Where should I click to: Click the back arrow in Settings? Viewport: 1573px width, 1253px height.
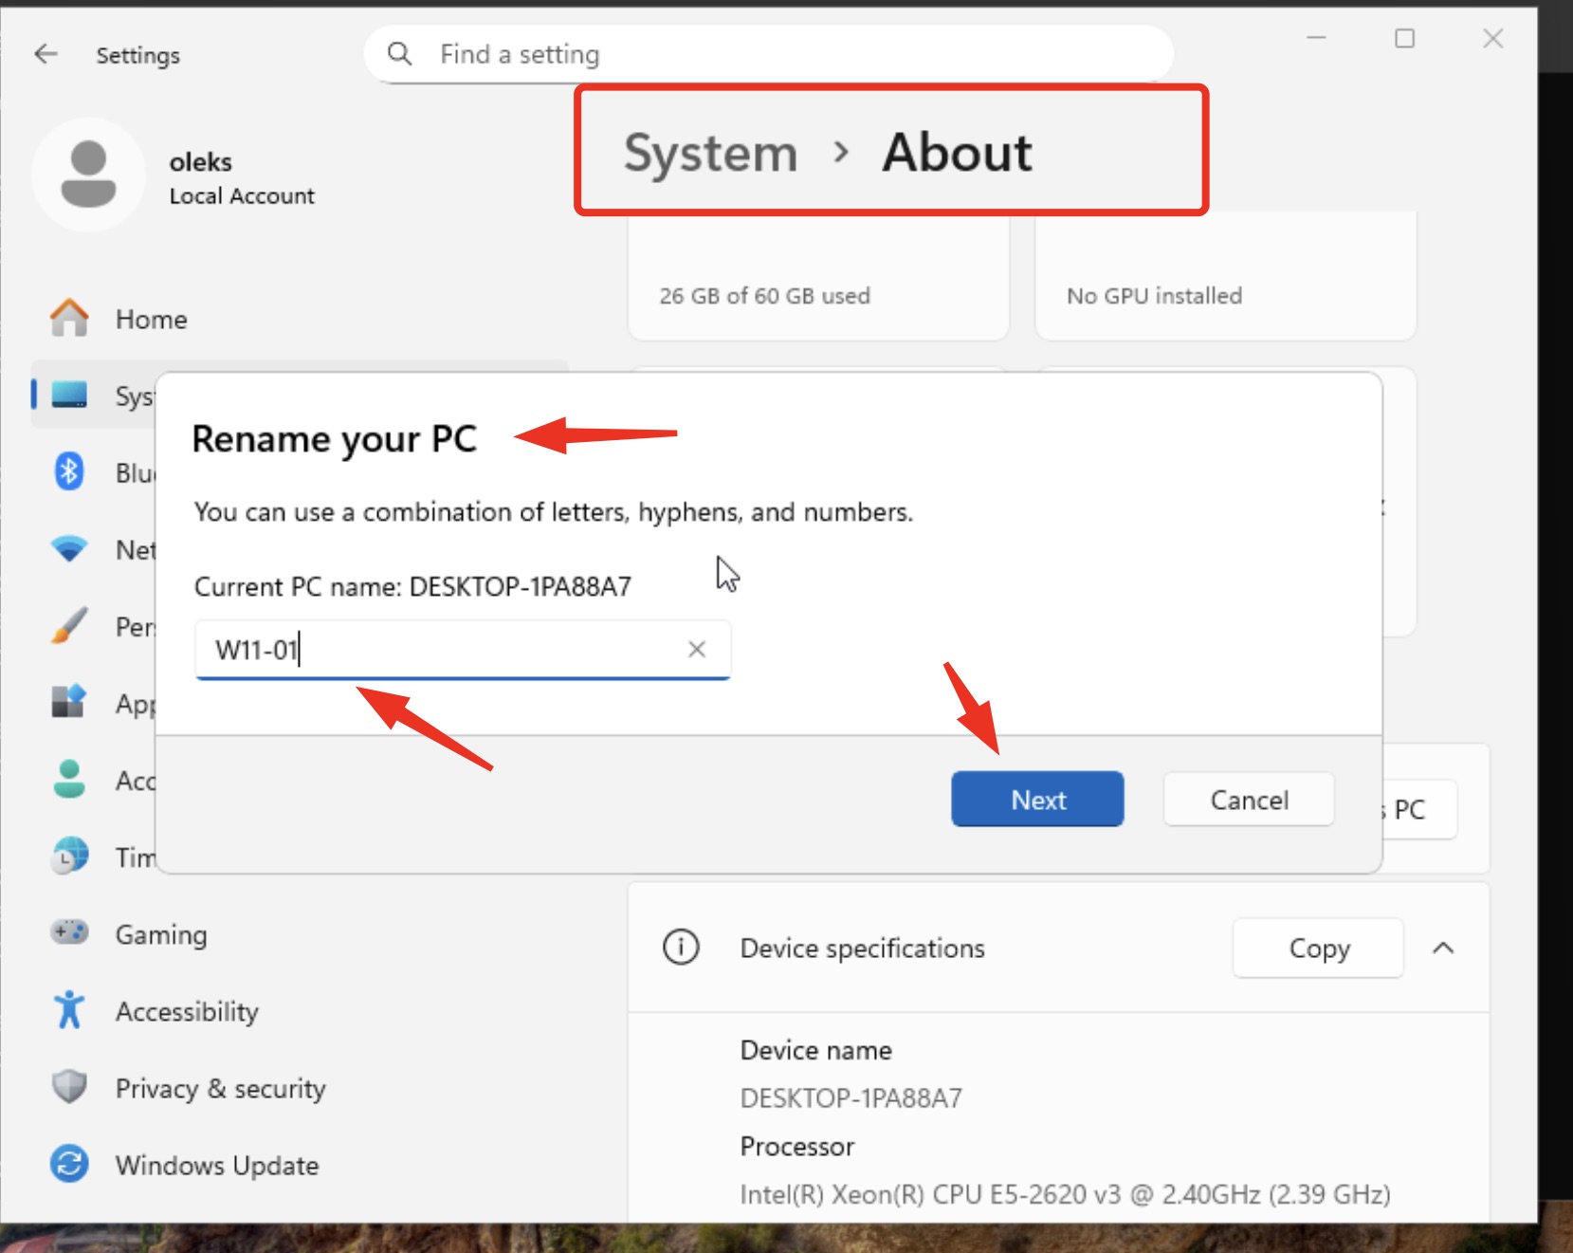46,54
